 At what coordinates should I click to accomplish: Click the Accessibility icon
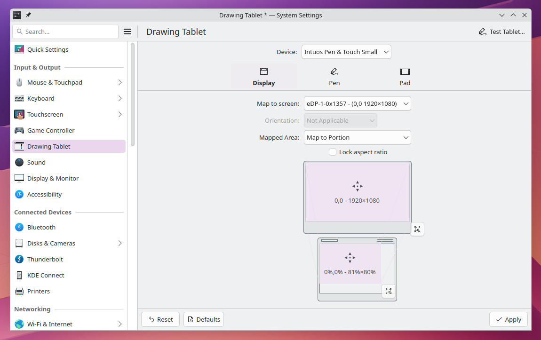point(19,195)
